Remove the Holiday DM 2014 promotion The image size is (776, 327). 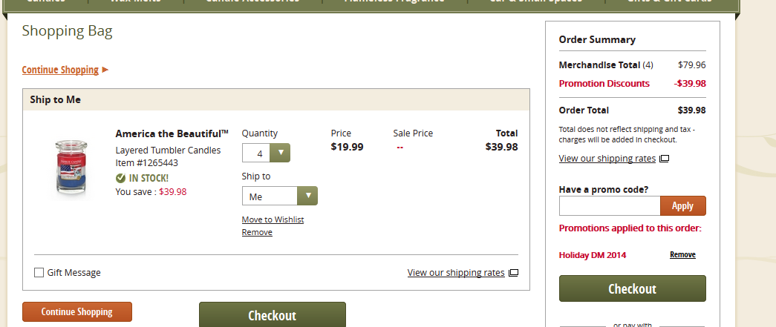coord(682,254)
